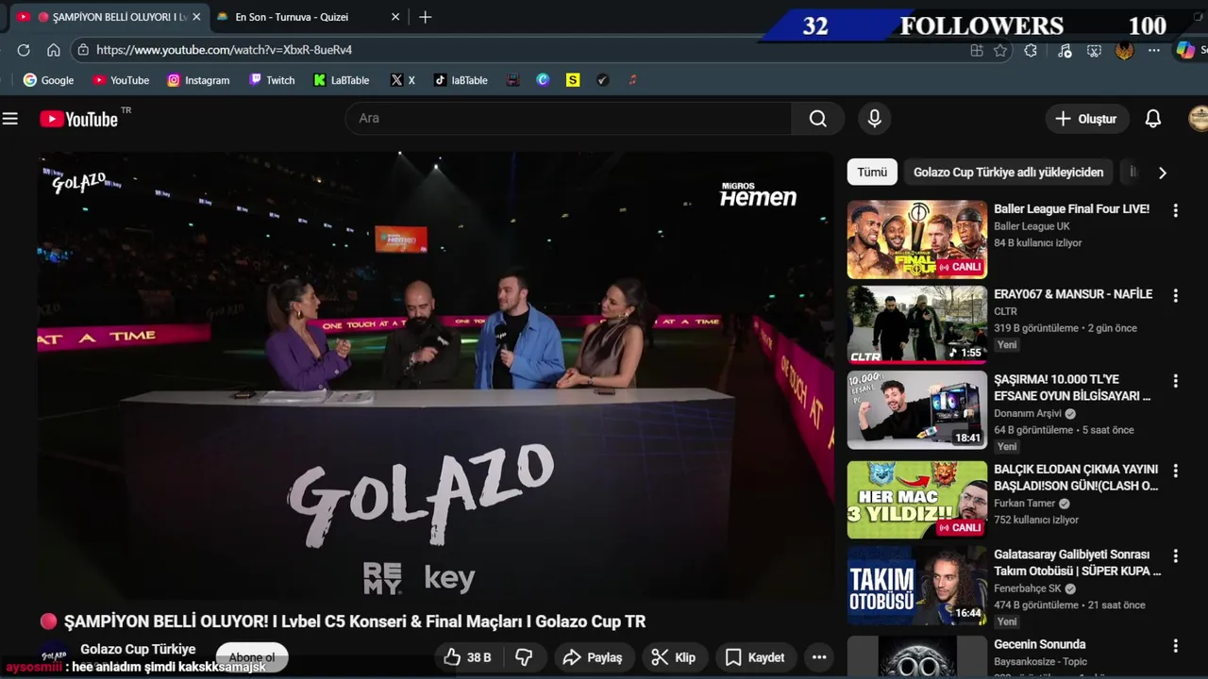1208x679 pixels.
Task: Open the Baller League UK channel link
Action: (x=1032, y=226)
